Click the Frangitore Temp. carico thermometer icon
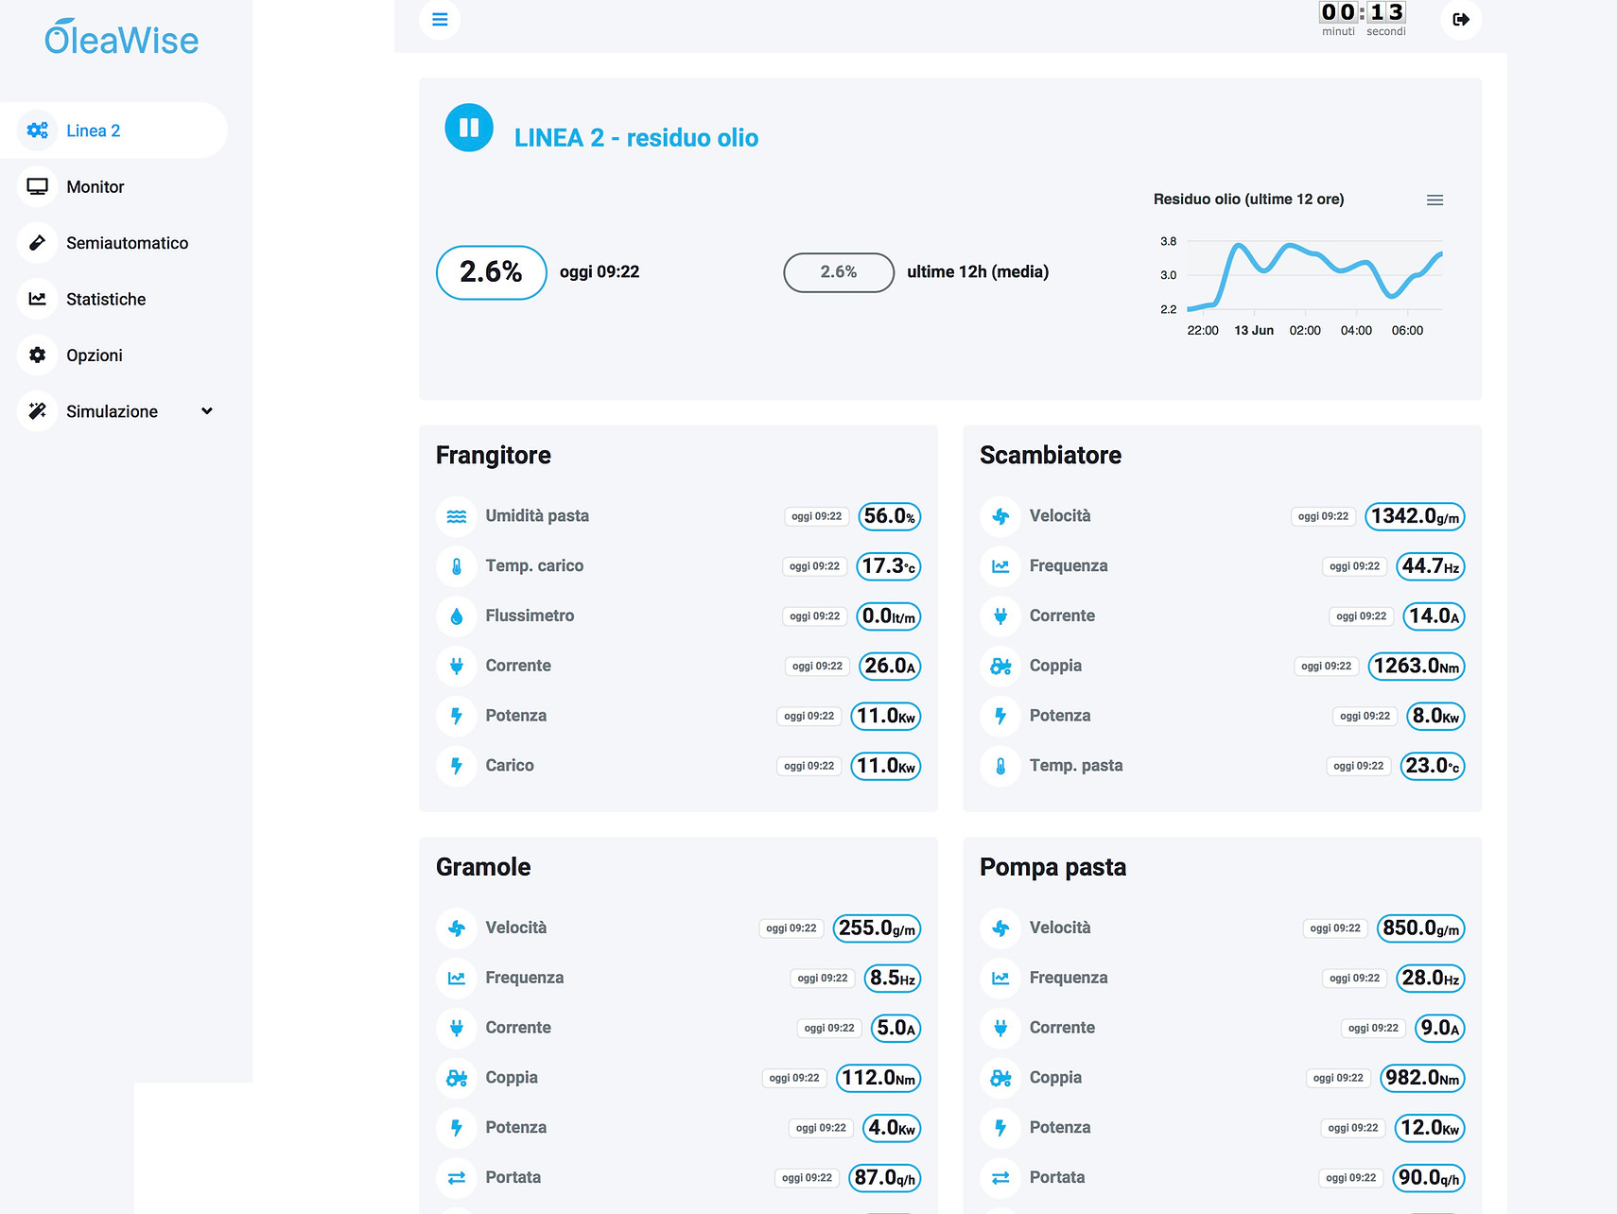This screenshot has height=1214, width=1617. coord(457,566)
